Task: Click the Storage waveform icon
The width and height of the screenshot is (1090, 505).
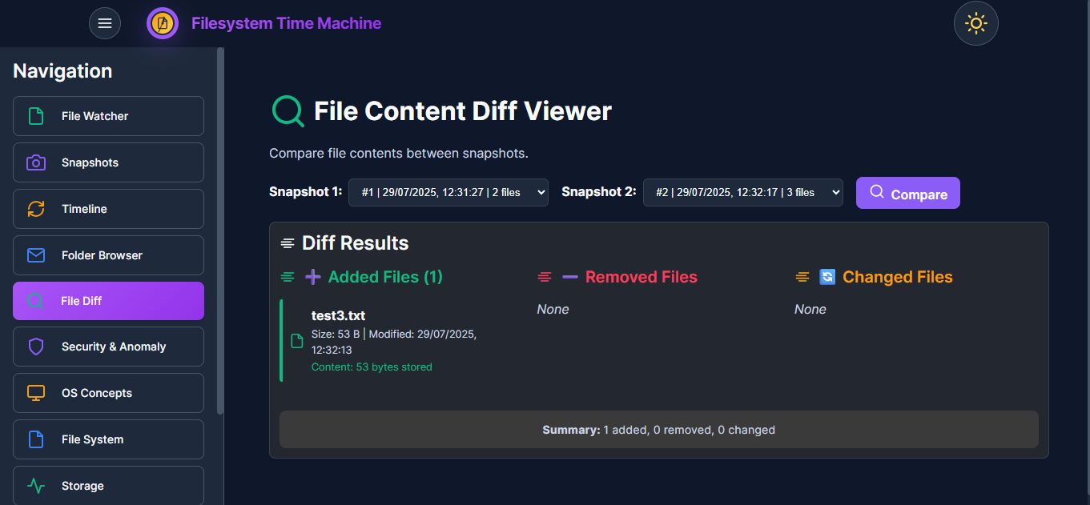Action: [35, 486]
